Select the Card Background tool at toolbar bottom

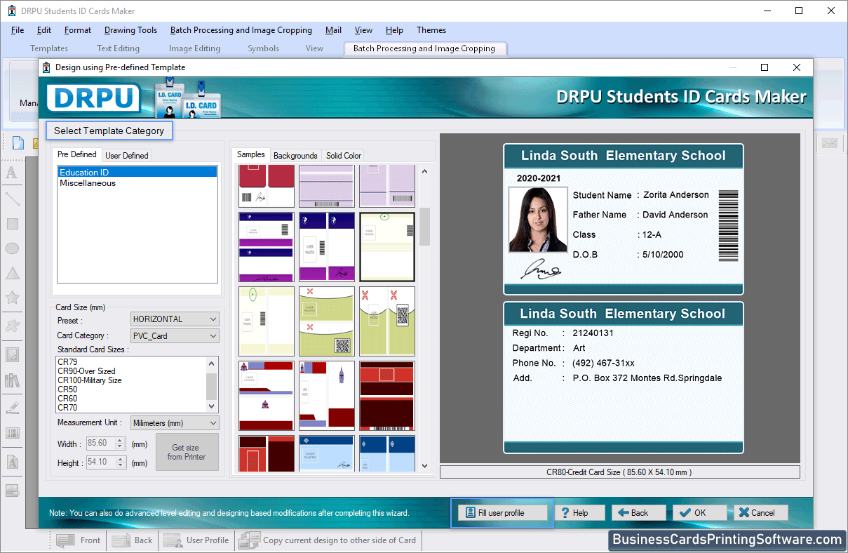pyautogui.click(x=12, y=491)
